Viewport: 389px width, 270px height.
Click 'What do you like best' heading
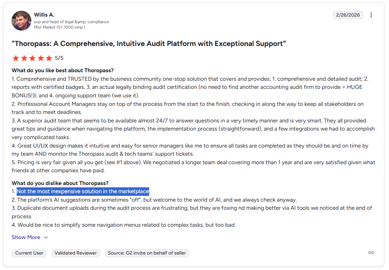pyautogui.click(x=63, y=70)
